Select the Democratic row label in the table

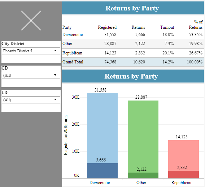pyautogui.click(x=73, y=35)
